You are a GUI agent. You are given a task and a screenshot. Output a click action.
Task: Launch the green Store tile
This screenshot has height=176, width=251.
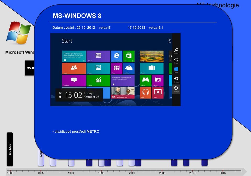click(x=129, y=56)
